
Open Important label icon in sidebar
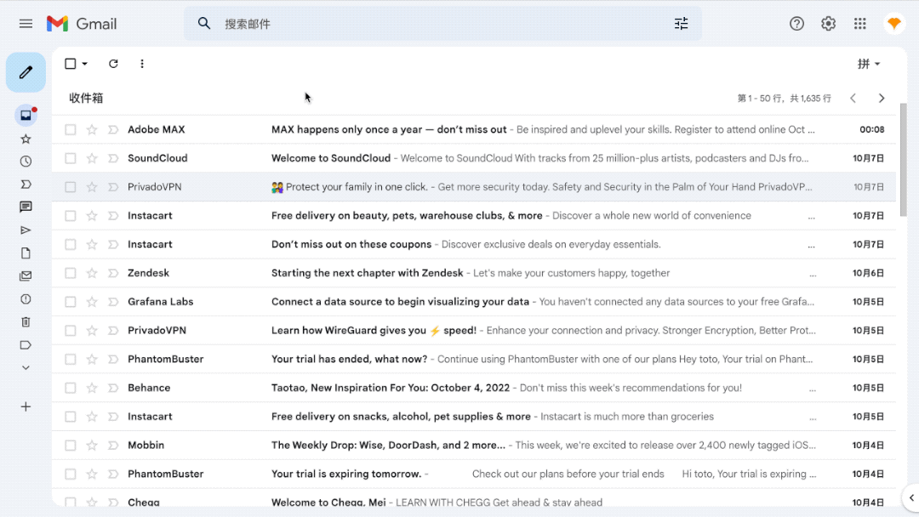pyautogui.click(x=26, y=185)
